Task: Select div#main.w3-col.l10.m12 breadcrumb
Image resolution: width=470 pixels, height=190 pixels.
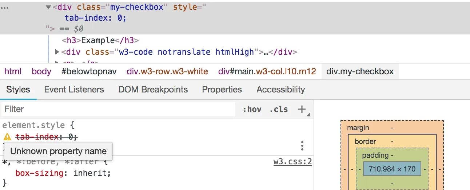Action: (267, 71)
